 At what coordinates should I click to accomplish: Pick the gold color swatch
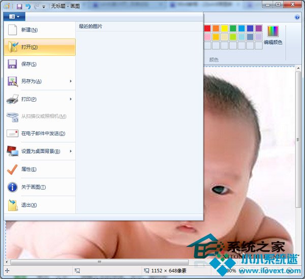[216, 37]
